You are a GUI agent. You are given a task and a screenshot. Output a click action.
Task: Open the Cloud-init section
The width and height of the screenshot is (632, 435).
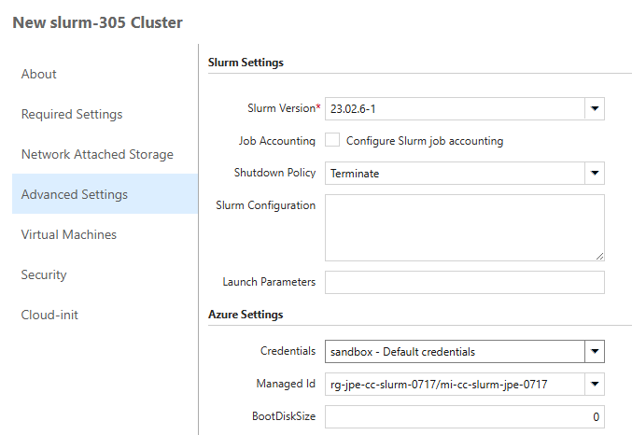pyautogui.click(x=49, y=315)
